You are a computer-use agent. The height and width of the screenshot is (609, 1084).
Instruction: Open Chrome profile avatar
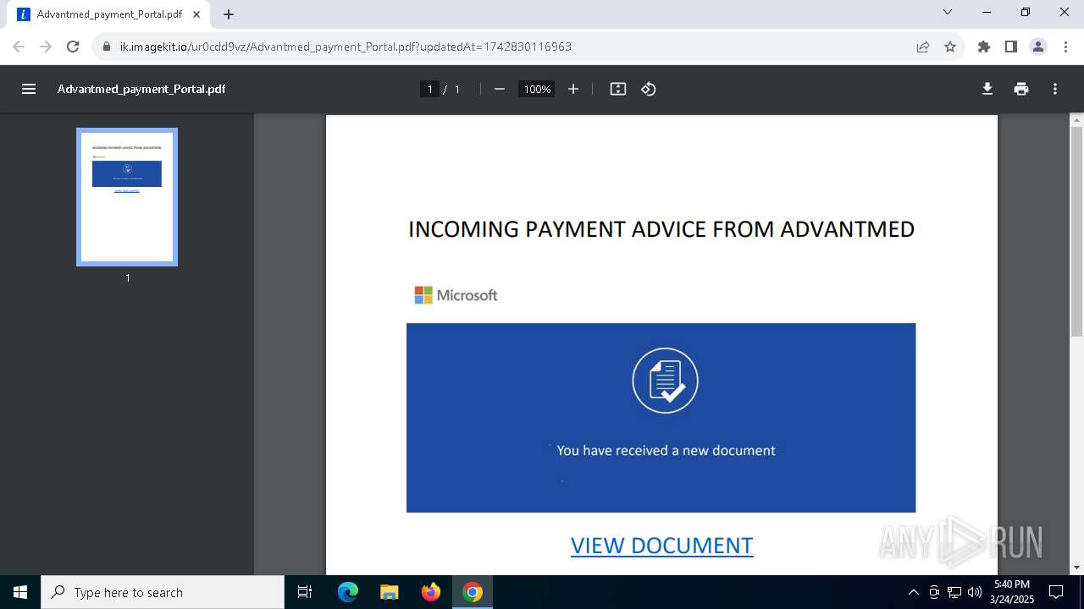pos(1038,47)
